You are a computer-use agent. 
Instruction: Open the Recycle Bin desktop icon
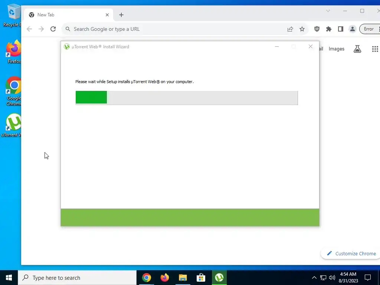tap(12, 16)
